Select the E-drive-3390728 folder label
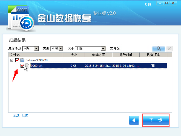Viewport: 181px width, 136px height. click(x=36, y=60)
